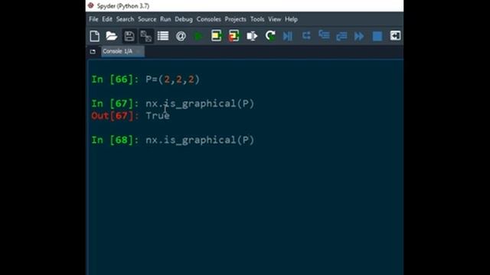Run selection or current line icon

(252, 36)
